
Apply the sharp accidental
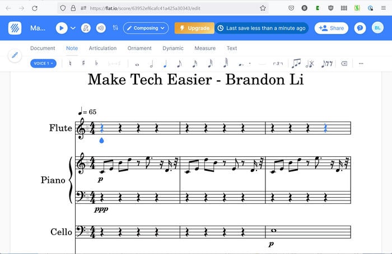[x=83, y=63]
